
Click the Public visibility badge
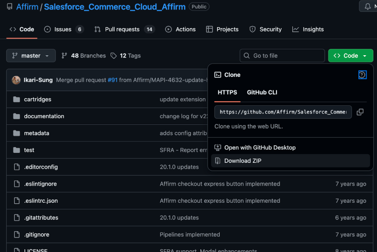(199, 7)
